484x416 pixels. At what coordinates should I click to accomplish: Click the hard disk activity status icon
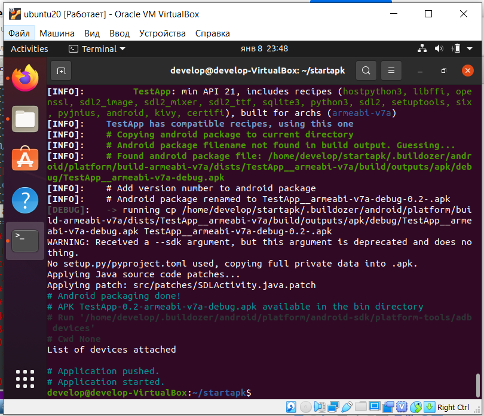[291, 407]
